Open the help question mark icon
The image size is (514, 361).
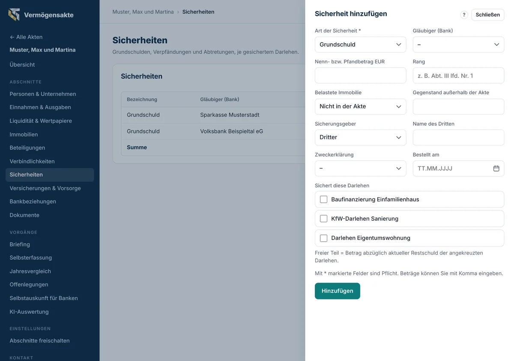[464, 15]
